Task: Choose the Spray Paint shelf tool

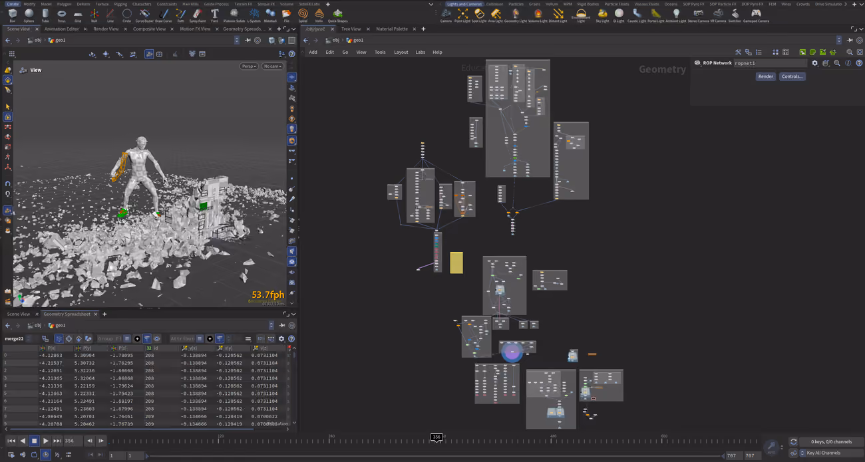Action: pyautogui.click(x=197, y=15)
